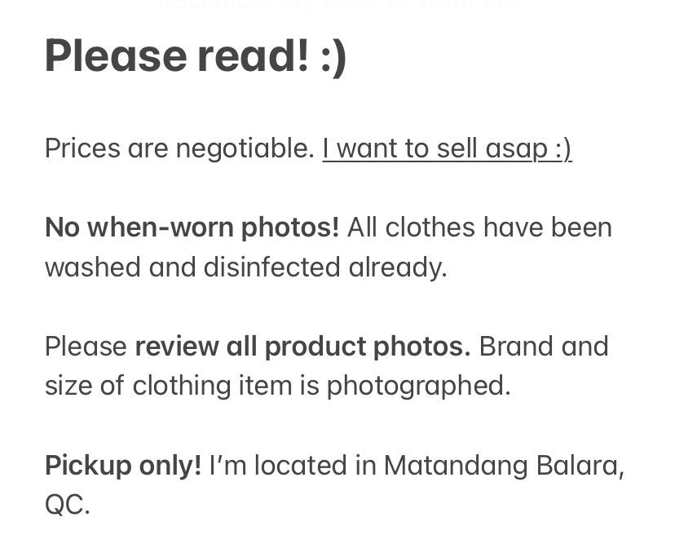Click the bold "No when-worn photos!" text
The image size is (675, 557).
tap(192, 228)
